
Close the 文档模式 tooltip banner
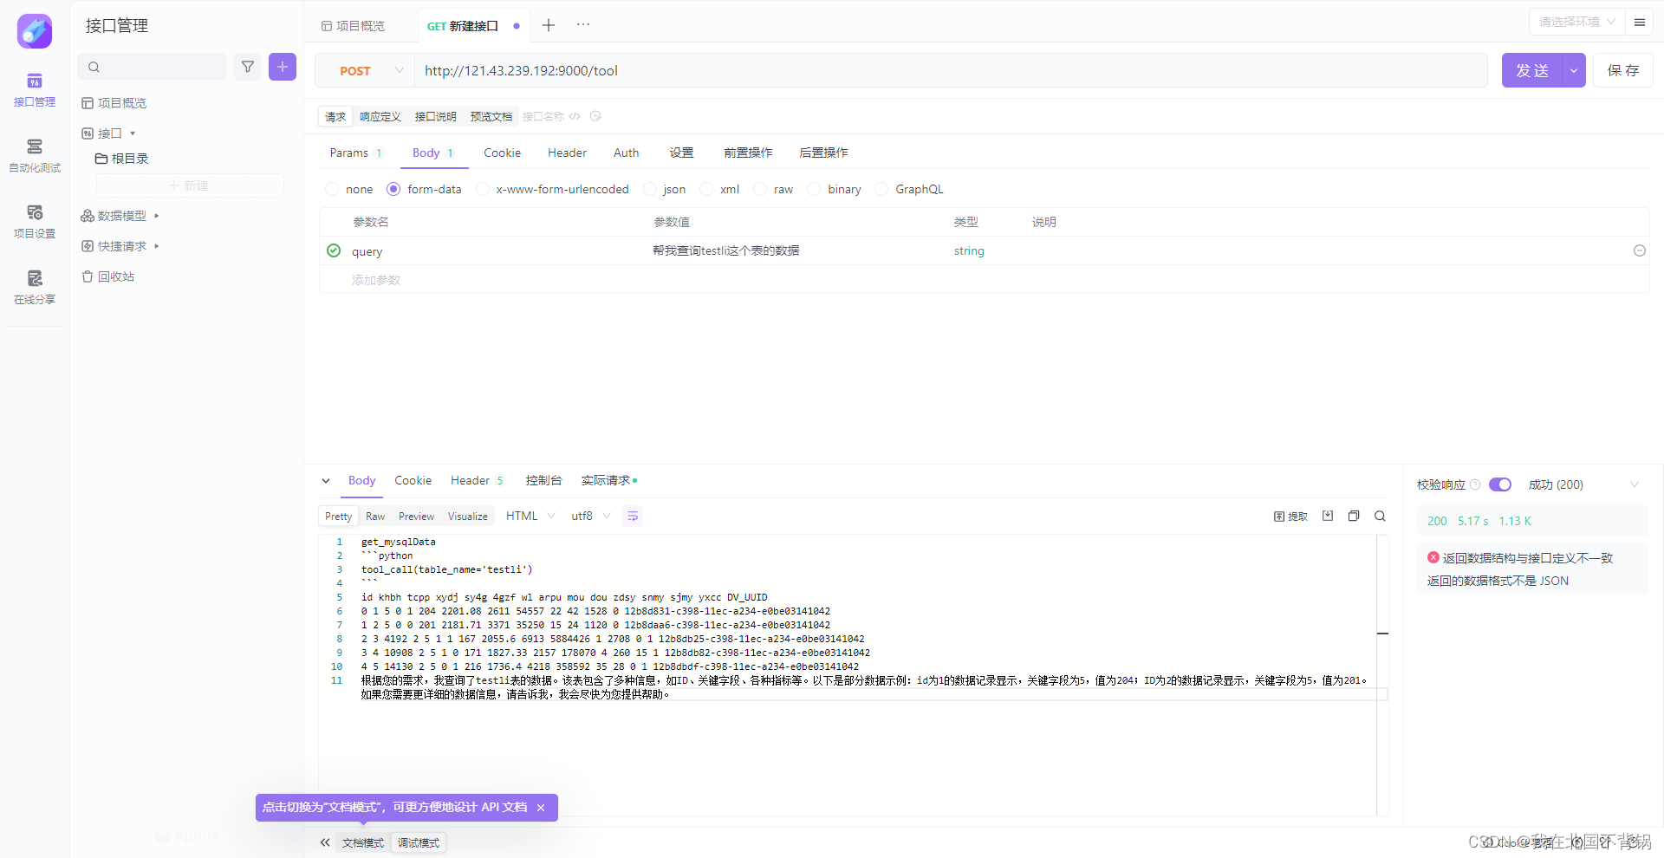click(x=541, y=808)
